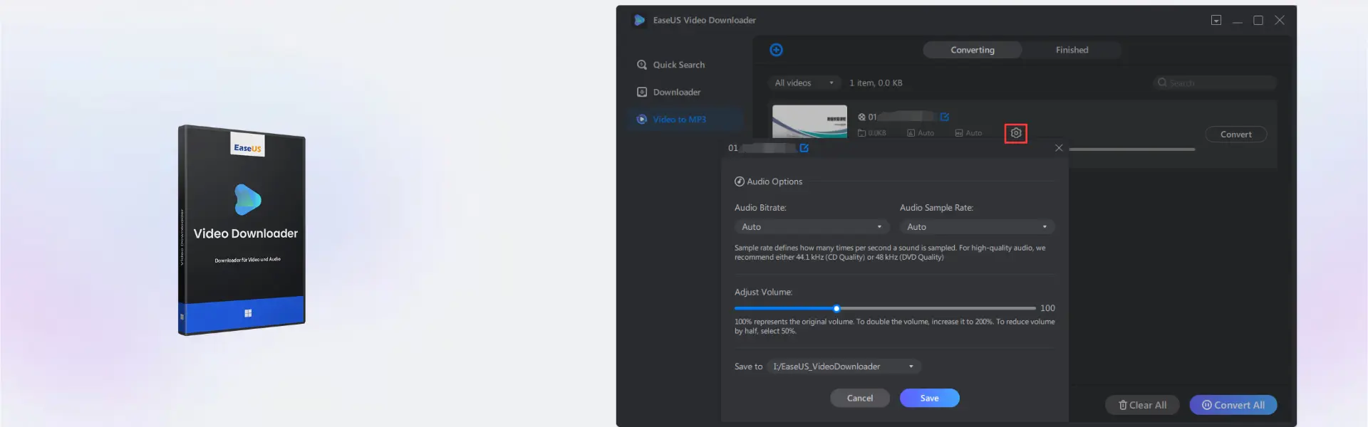Click the search magnifier icon
Viewport: 1368px width, 427px height.
tap(1162, 83)
